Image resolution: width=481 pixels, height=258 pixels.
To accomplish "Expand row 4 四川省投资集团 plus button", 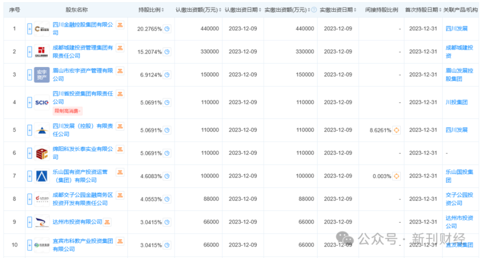I will click(x=30, y=102).
